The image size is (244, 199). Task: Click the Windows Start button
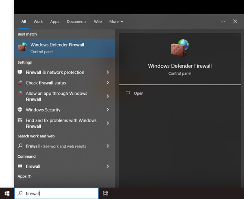(x=7, y=193)
